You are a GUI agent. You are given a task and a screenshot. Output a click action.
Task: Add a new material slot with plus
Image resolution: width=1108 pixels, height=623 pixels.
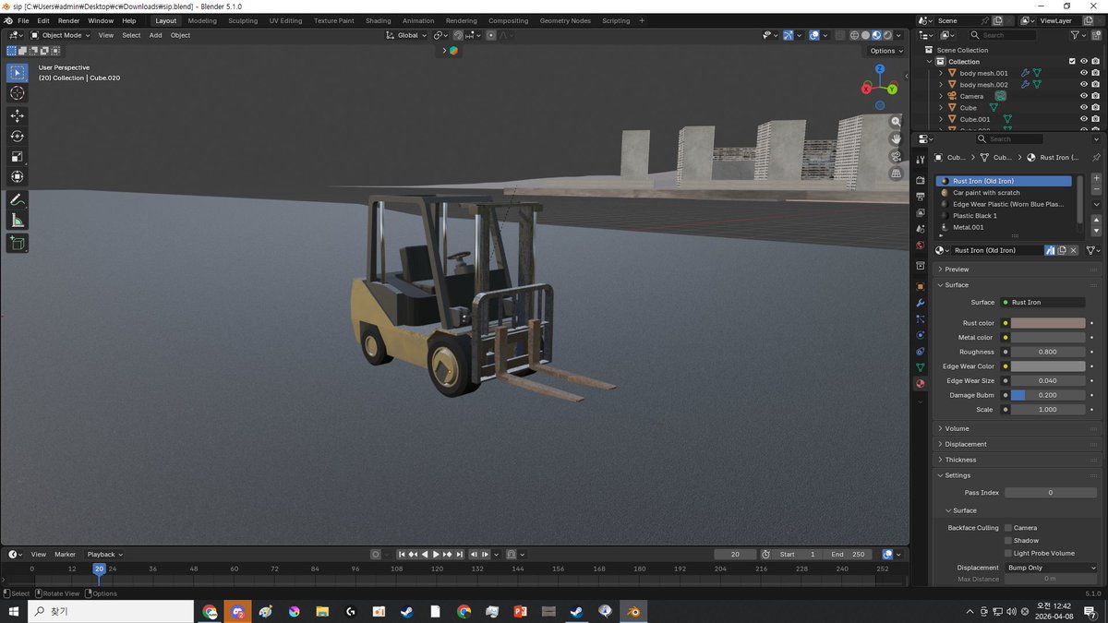1096,177
